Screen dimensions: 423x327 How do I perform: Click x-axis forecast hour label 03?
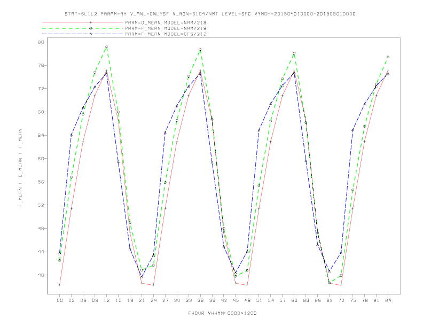(x=71, y=300)
